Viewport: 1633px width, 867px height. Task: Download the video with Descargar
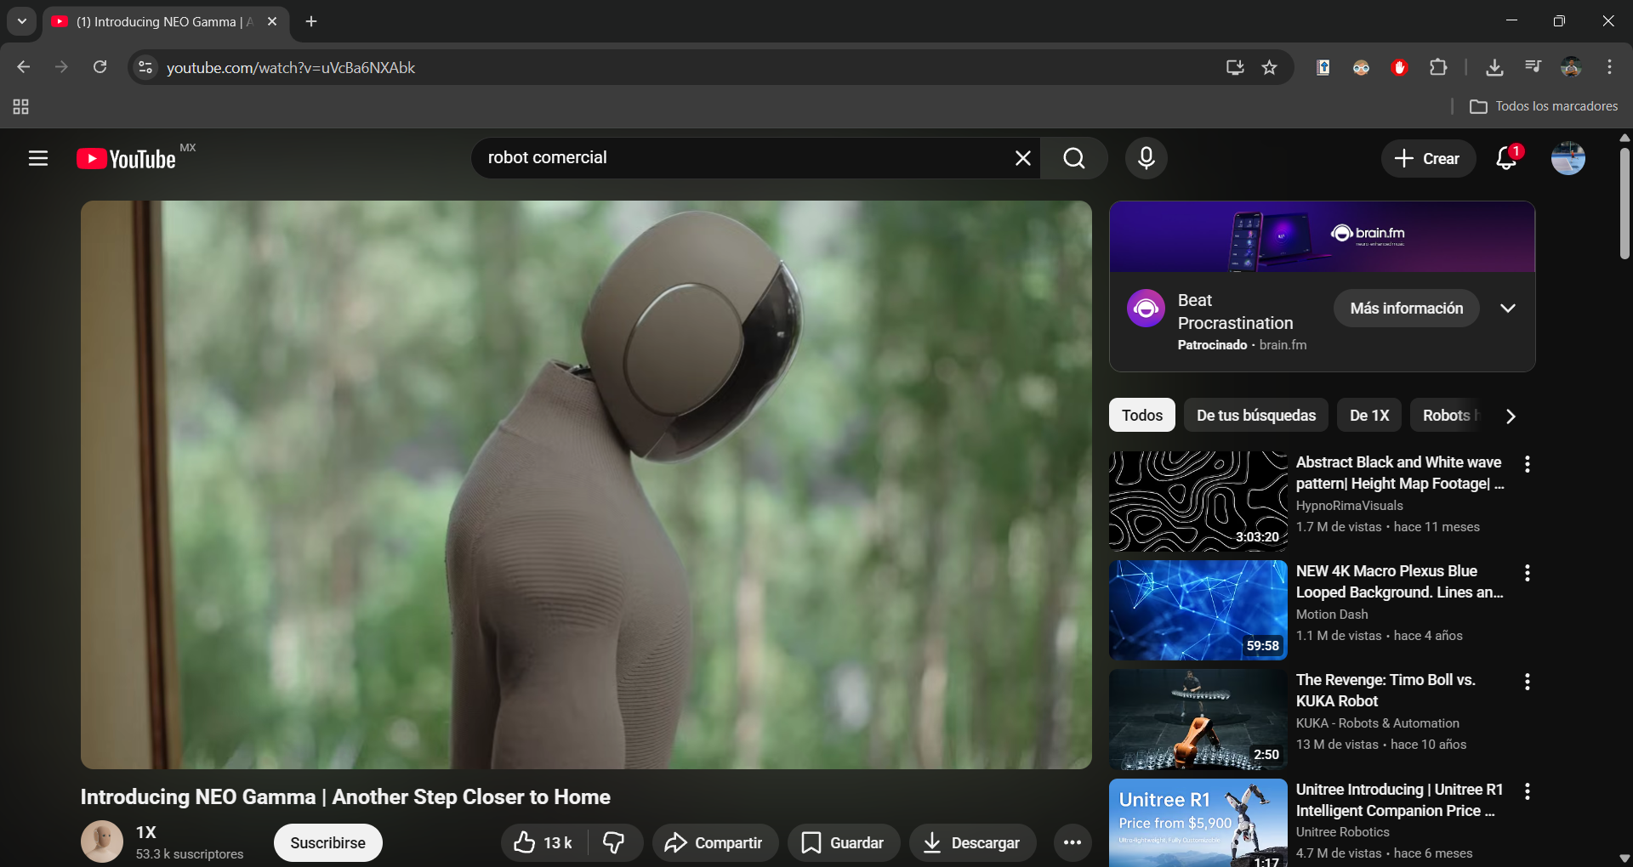[x=972, y=842]
